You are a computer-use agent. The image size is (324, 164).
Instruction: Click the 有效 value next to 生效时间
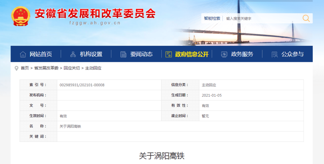(x=63, y=116)
